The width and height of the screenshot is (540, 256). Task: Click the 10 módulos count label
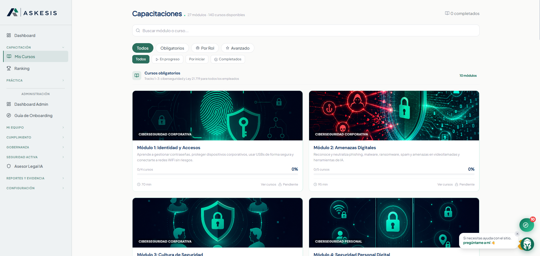(x=468, y=76)
